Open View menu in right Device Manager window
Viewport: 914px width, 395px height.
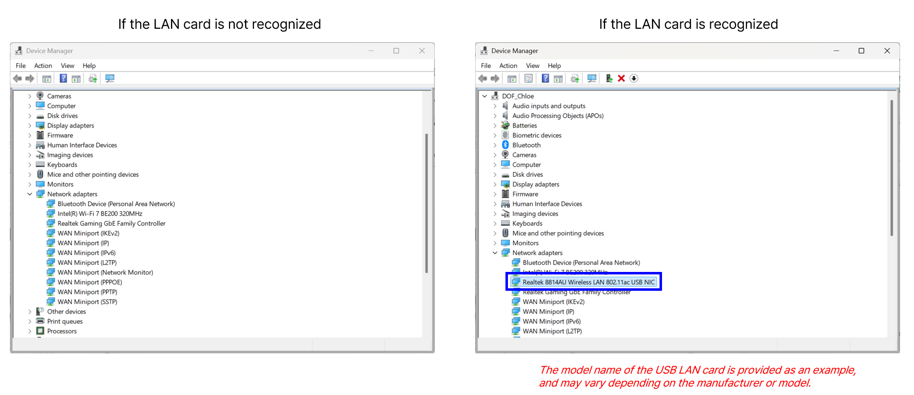click(x=532, y=66)
